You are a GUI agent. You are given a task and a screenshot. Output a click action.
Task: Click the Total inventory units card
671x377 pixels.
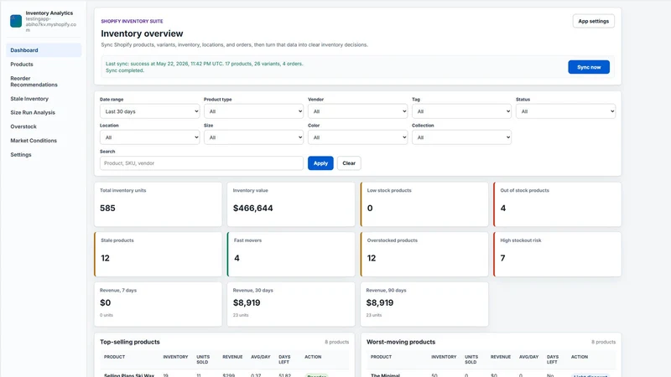[158, 204]
